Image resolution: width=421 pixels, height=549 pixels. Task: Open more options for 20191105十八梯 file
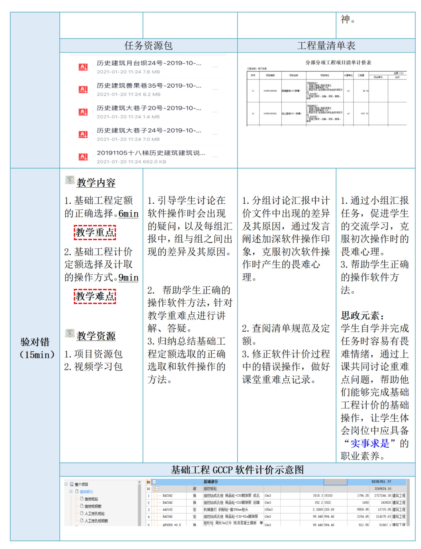(x=215, y=157)
